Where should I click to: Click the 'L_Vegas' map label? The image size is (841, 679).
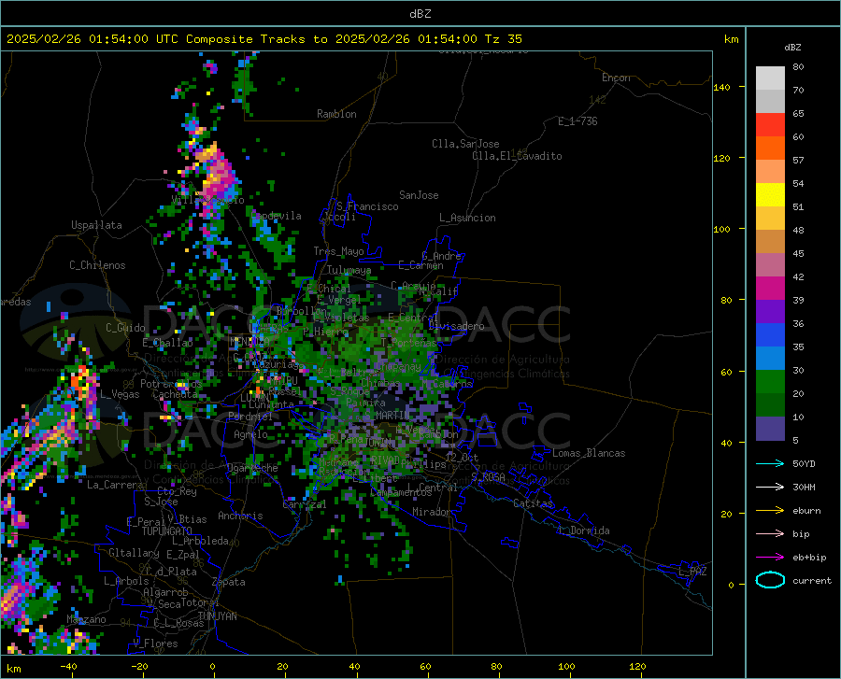click(x=120, y=394)
